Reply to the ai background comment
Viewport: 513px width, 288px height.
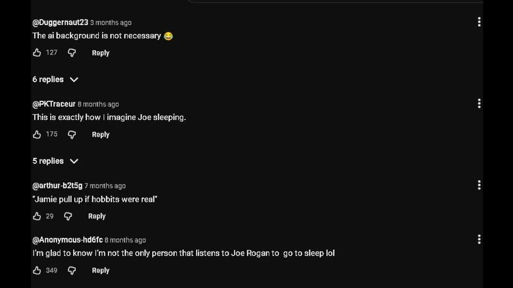(101, 53)
